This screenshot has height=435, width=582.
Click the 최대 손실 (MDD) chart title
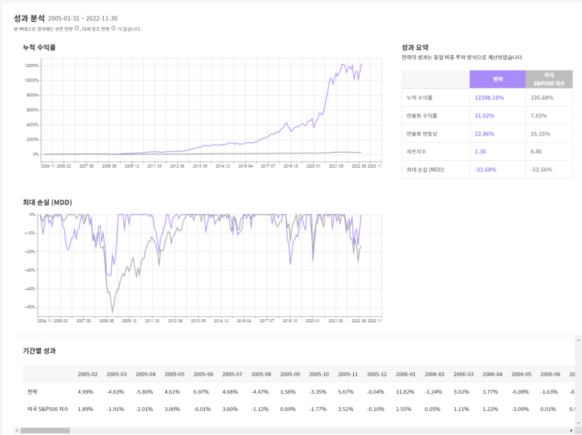click(47, 202)
